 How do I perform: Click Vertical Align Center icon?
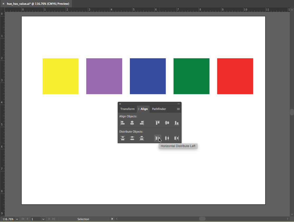(167, 123)
